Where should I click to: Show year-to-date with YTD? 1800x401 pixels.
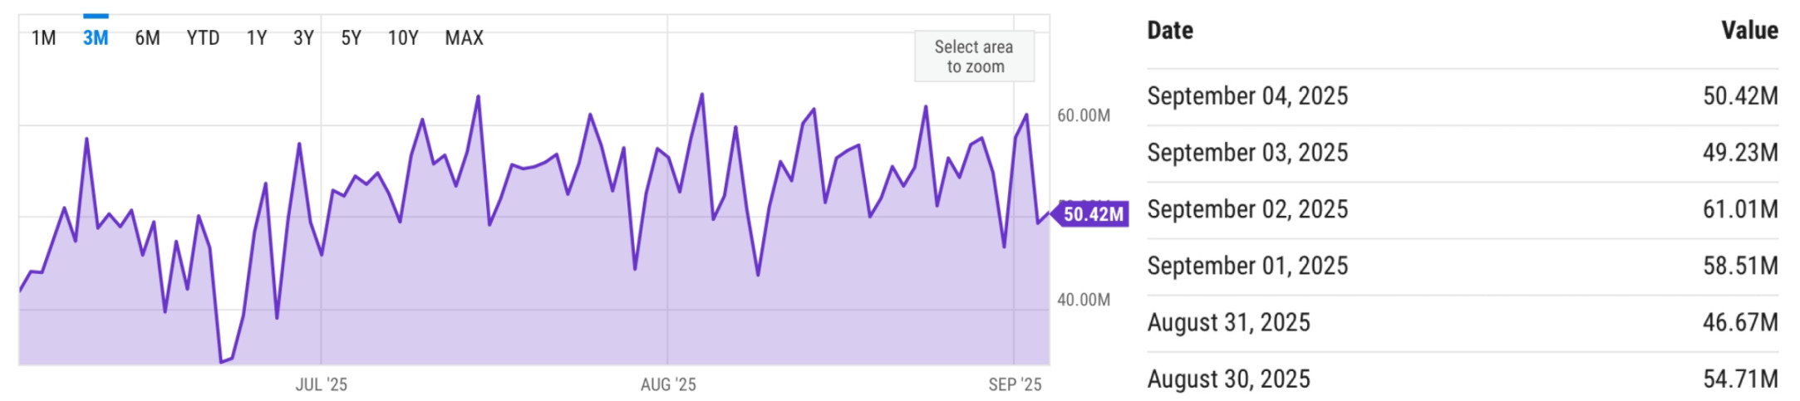pos(203,38)
